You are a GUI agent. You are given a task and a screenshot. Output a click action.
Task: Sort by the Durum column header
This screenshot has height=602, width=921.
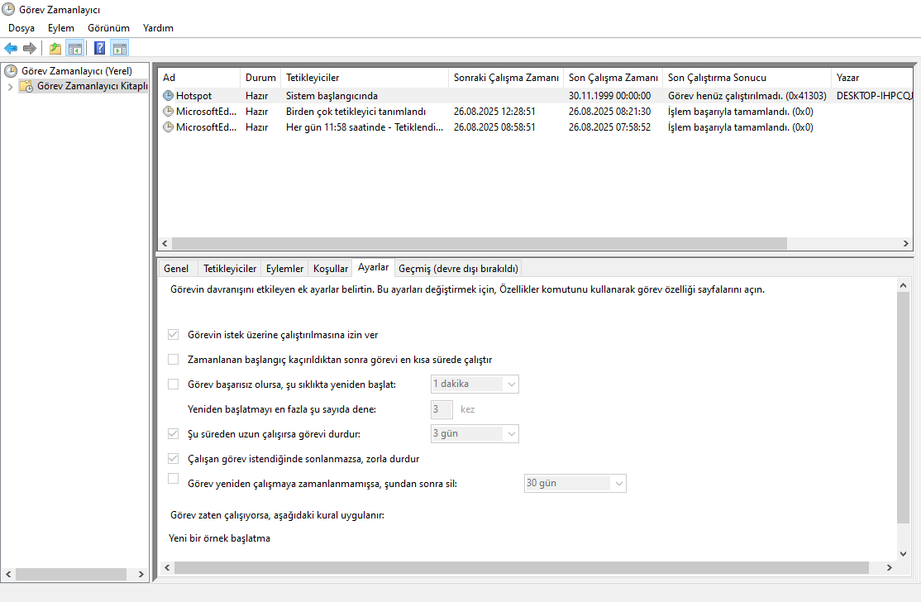(260, 78)
